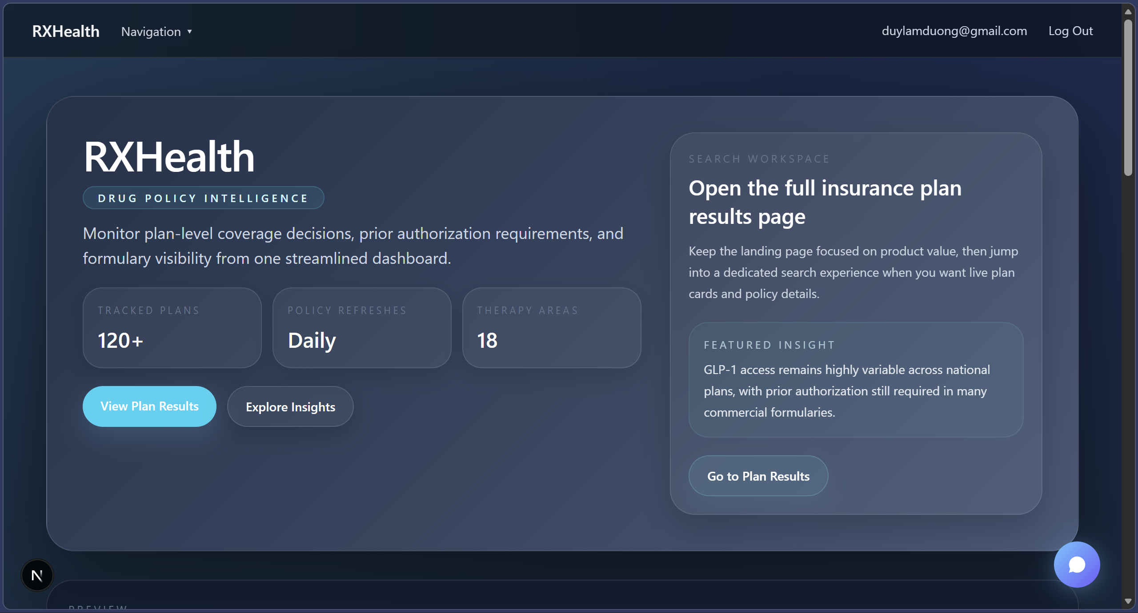Click the View Plan Results button
Viewport: 1138px width, 613px height.
pos(149,406)
